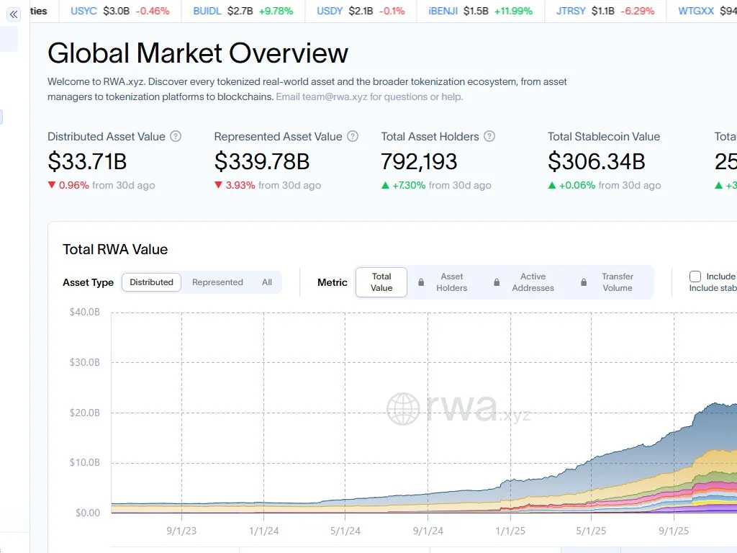Choose the Transfer Volume metric
Screen dimensions: 737x553
pyautogui.click(x=617, y=282)
